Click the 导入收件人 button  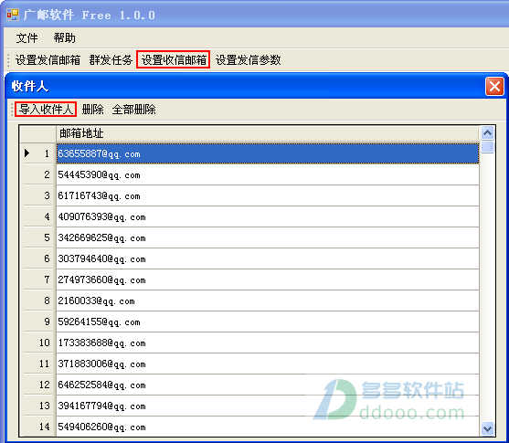coord(46,109)
